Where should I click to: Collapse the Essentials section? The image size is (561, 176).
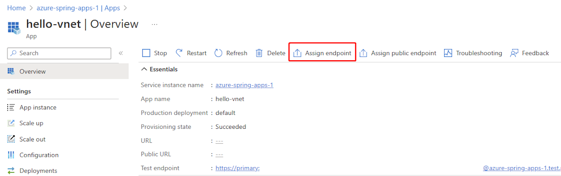(159, 69)
